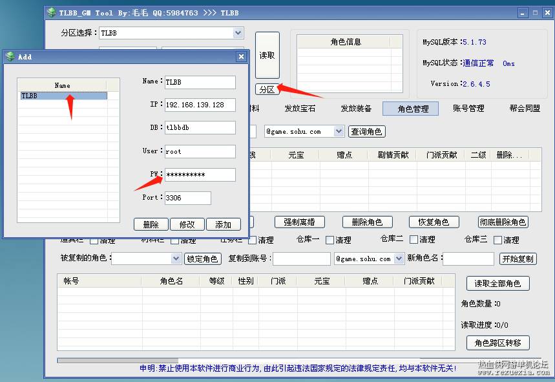555x382 pixels.
Task: Click the Name column header in Add dialog
Action: coord(62,85)
